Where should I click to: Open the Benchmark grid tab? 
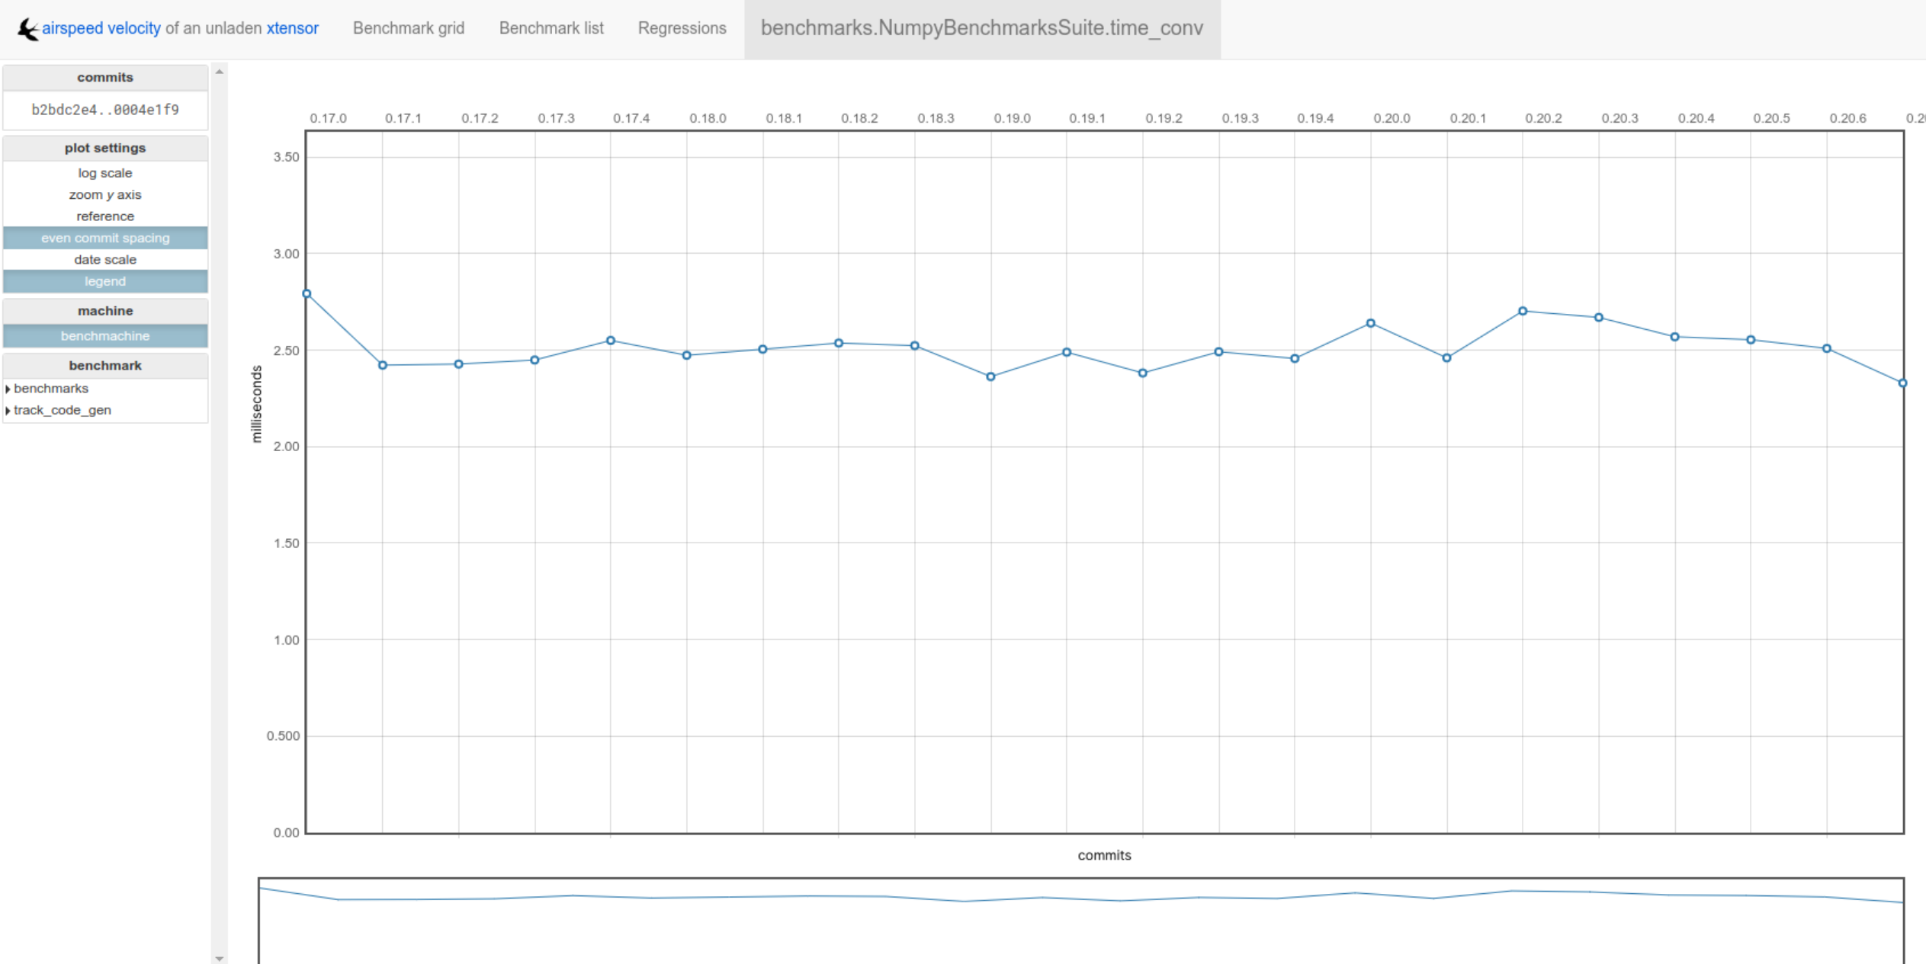coord(408,28)
